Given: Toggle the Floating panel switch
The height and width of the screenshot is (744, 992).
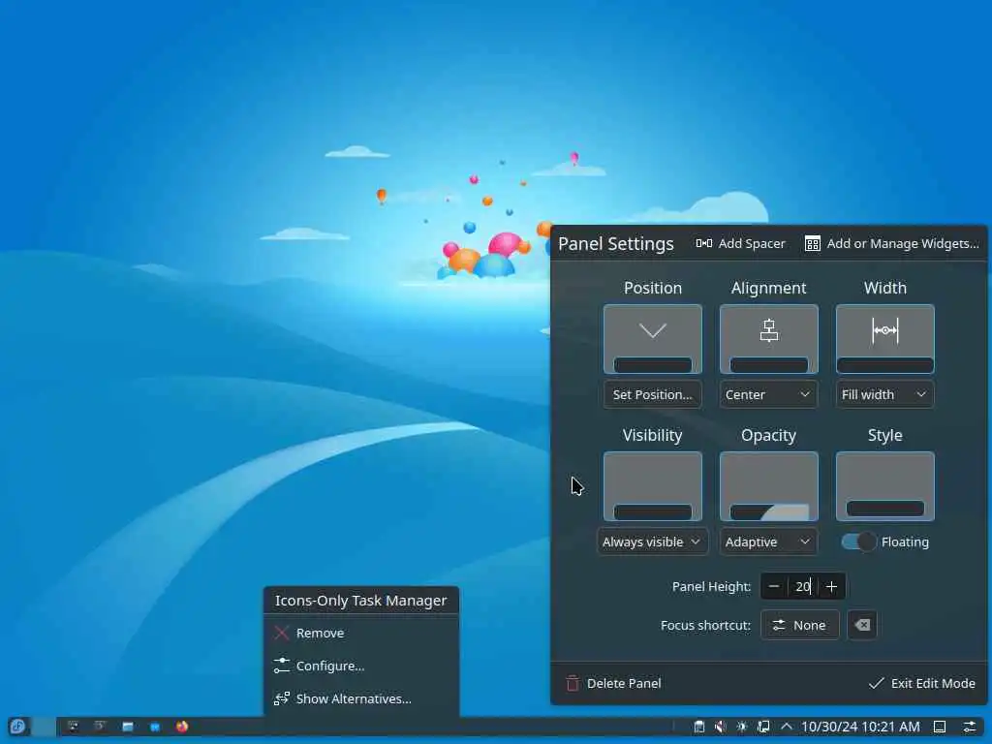Looking at the screenshot, I should [x=858, y=542].
